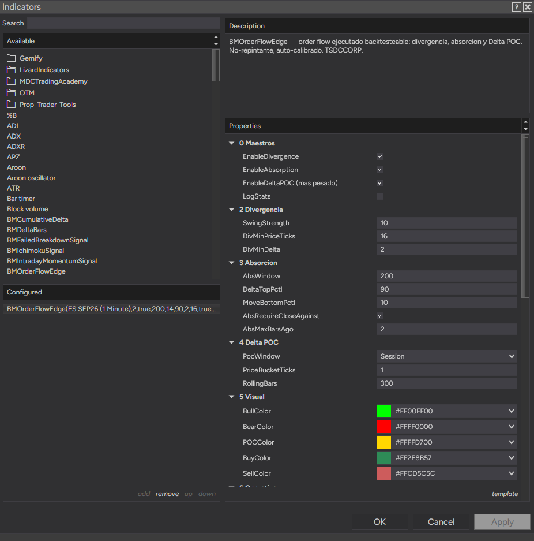Open the SellColor dropdown arrow
This screenshot has height=541, width=534.
pos(512,473)
